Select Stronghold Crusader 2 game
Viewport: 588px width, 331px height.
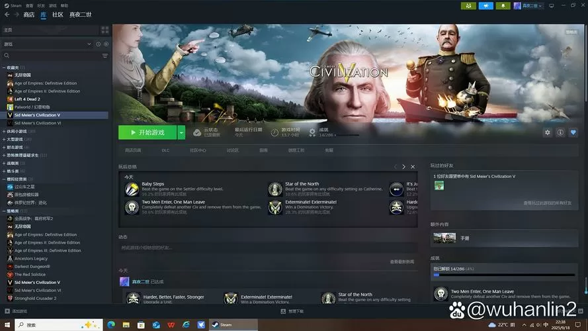(x=35, y=299)
